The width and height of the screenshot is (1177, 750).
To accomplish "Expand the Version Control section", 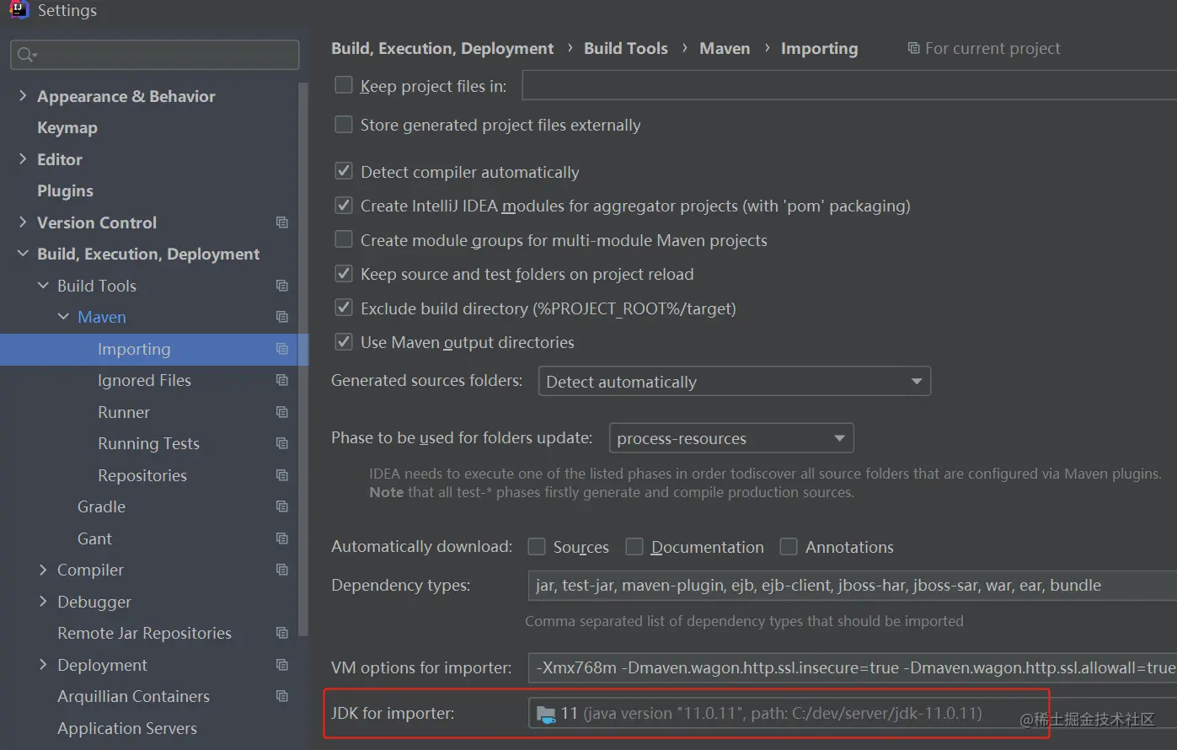I will tap(23, 222).
